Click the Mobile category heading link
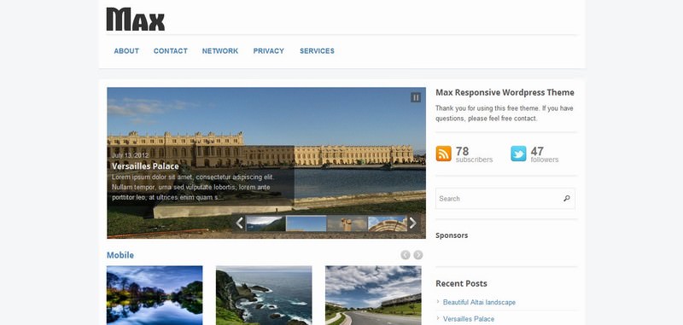This screenshot has width=683, height=325. click(120, 255)
